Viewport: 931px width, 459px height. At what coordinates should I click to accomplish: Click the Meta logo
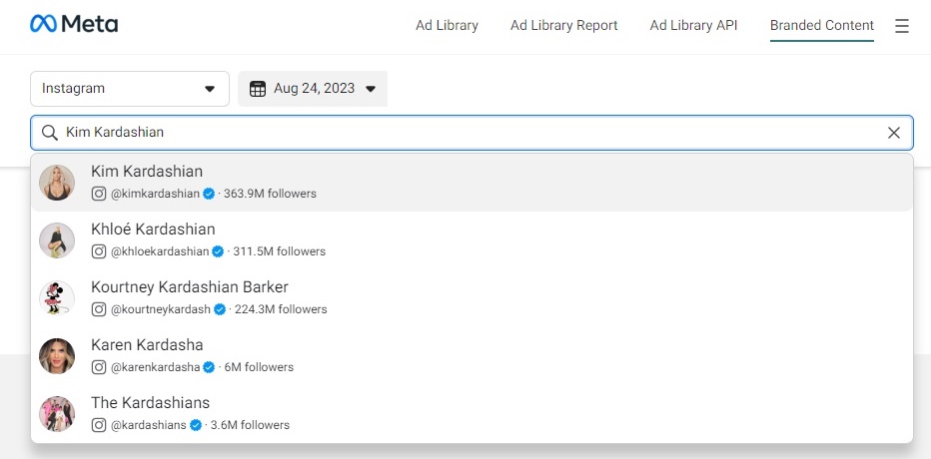(74, 24)
